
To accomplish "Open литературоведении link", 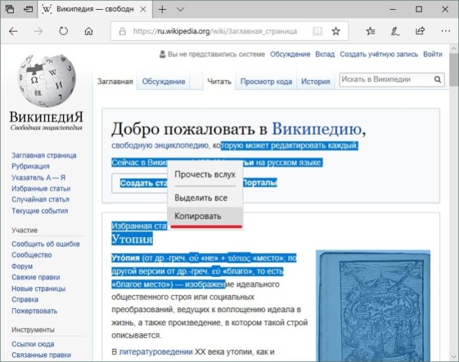I will 156,351.
